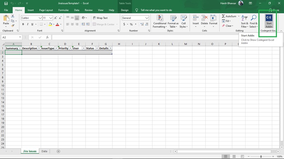Viewport: 284px width, 159px height.
Task: Switch to the Insert ribbon tab
Action: 31,10
